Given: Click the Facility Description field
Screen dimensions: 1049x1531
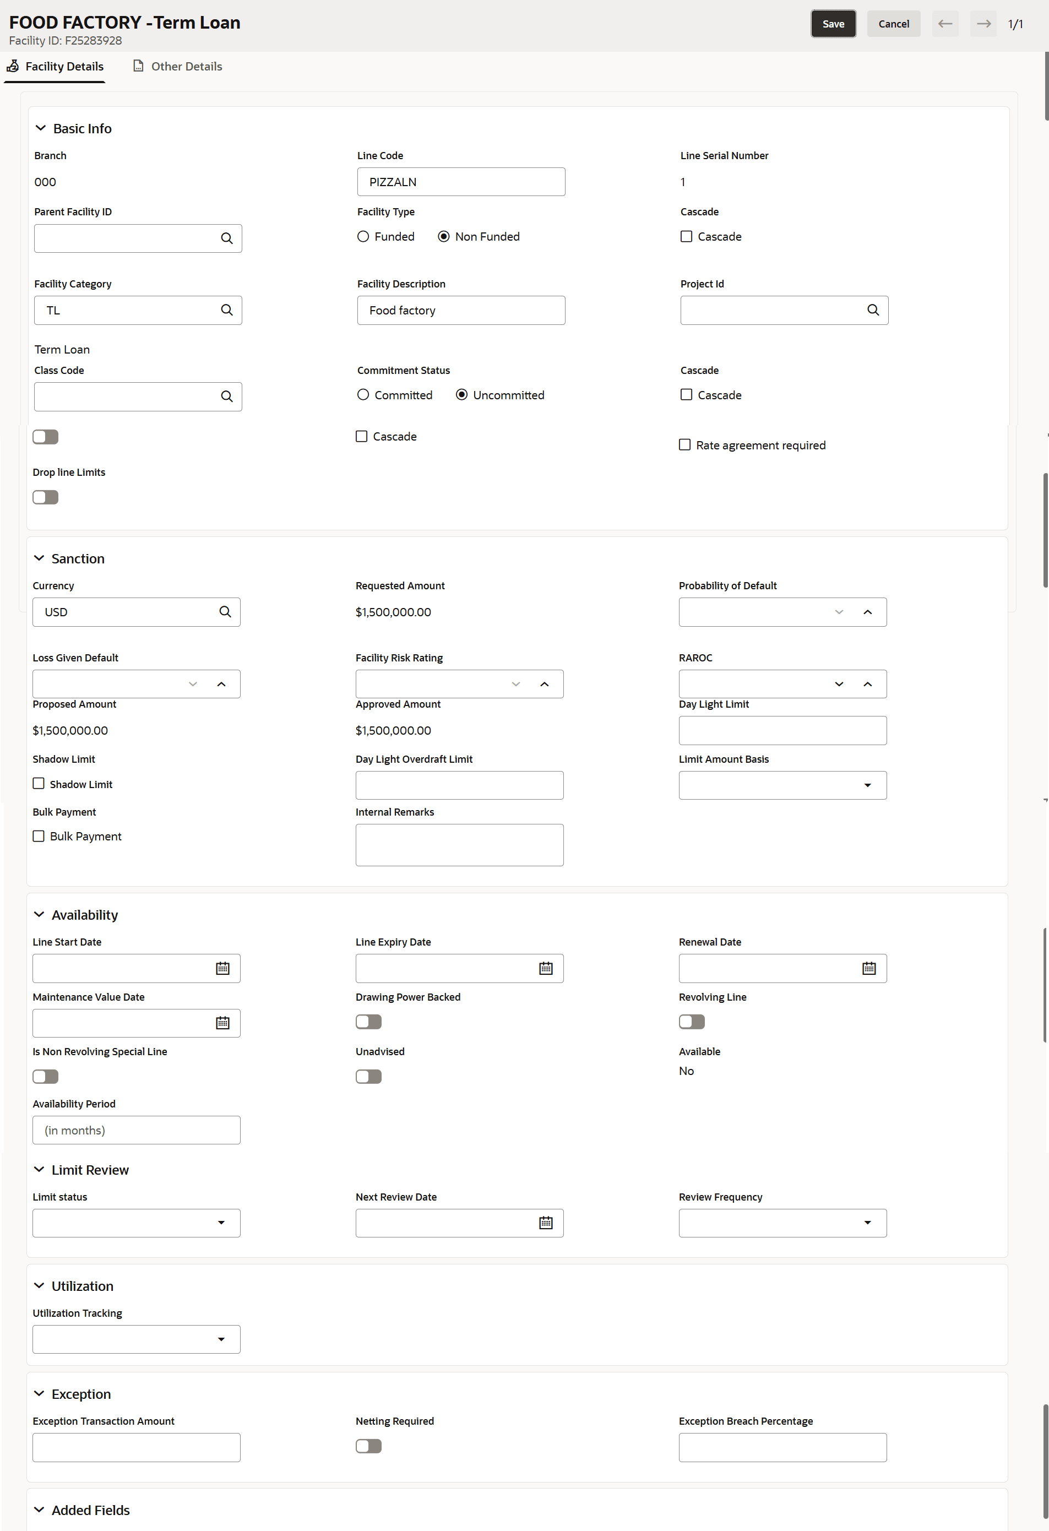Looking at the screenshot, I should pyautogui.click(x=461, y=310).
